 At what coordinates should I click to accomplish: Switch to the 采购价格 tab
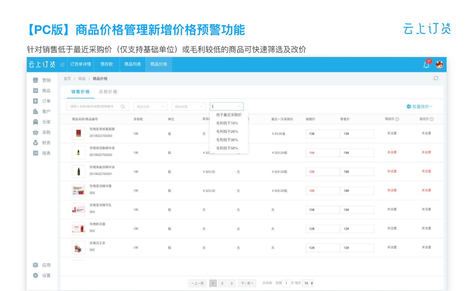pyautogui.click(x=108, y=92)
